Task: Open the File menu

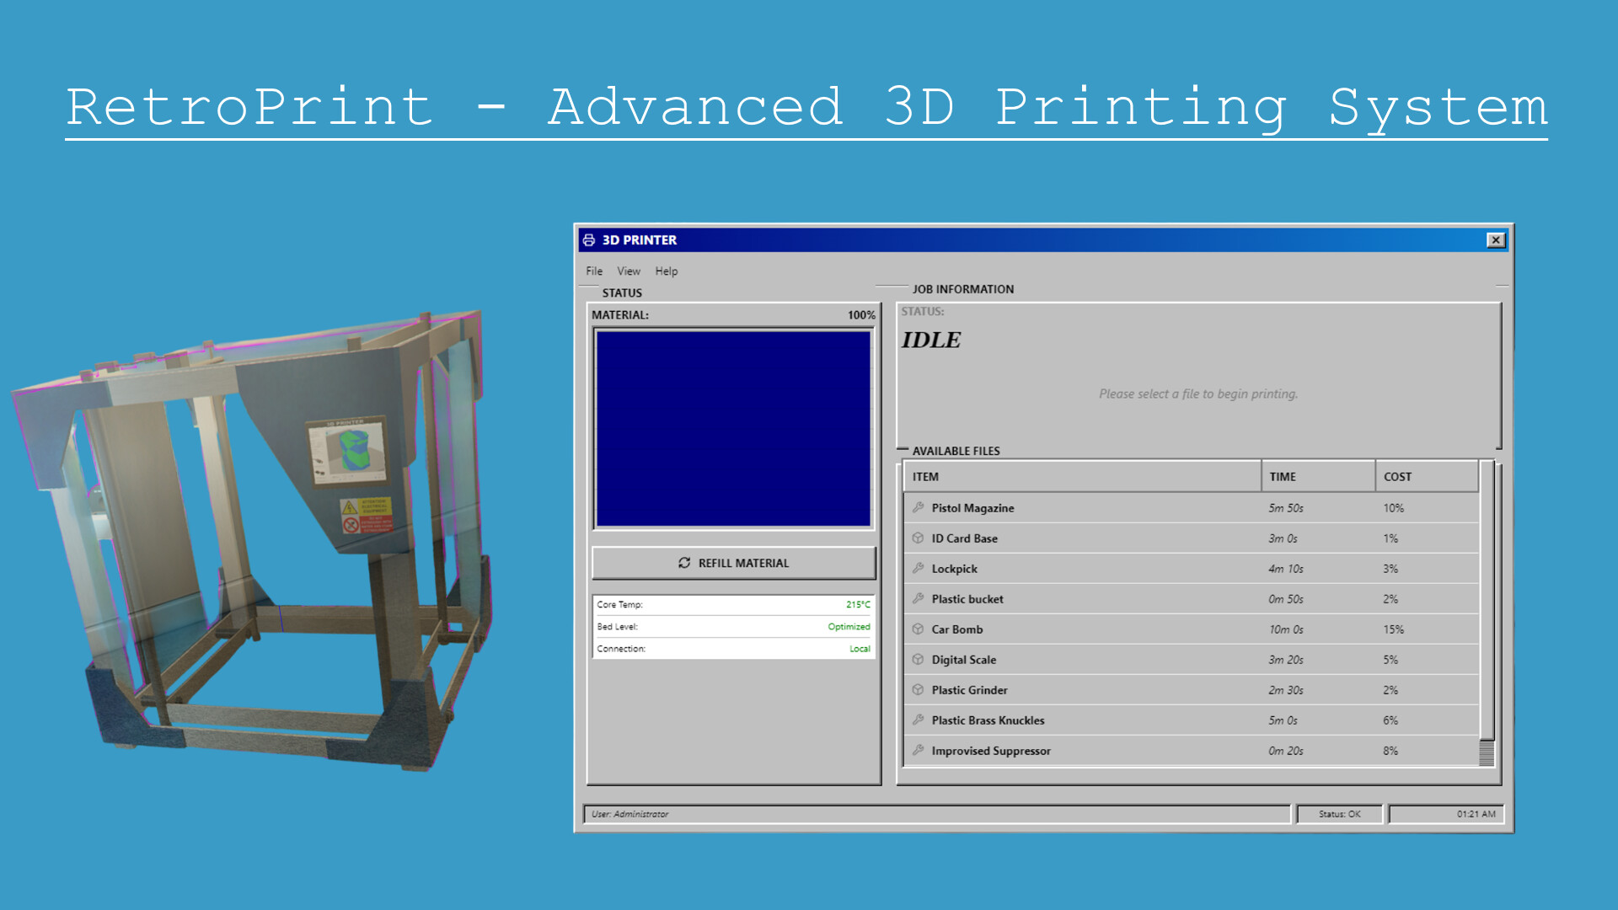Action: [594, 271]
